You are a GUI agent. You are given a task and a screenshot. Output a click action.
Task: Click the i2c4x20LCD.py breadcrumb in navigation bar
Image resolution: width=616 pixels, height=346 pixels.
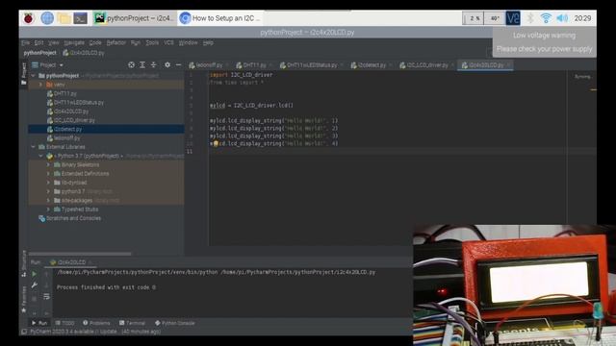coord(84,53)
